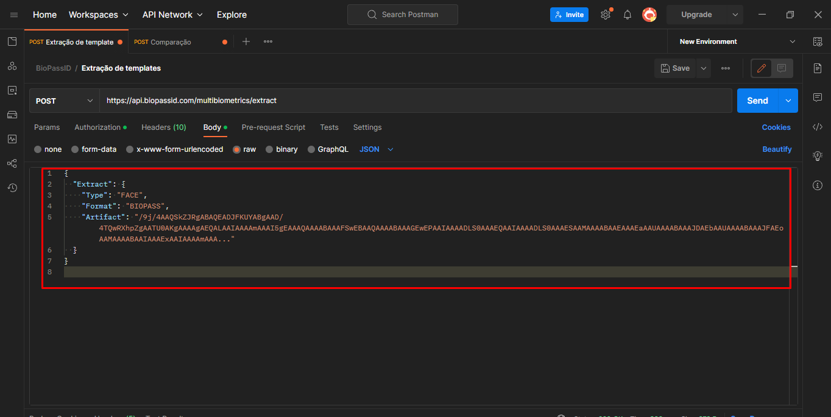This screenshot has height=417, width=831.
Task: Open the Comments panel icon
Action: [x=818, y=98]
